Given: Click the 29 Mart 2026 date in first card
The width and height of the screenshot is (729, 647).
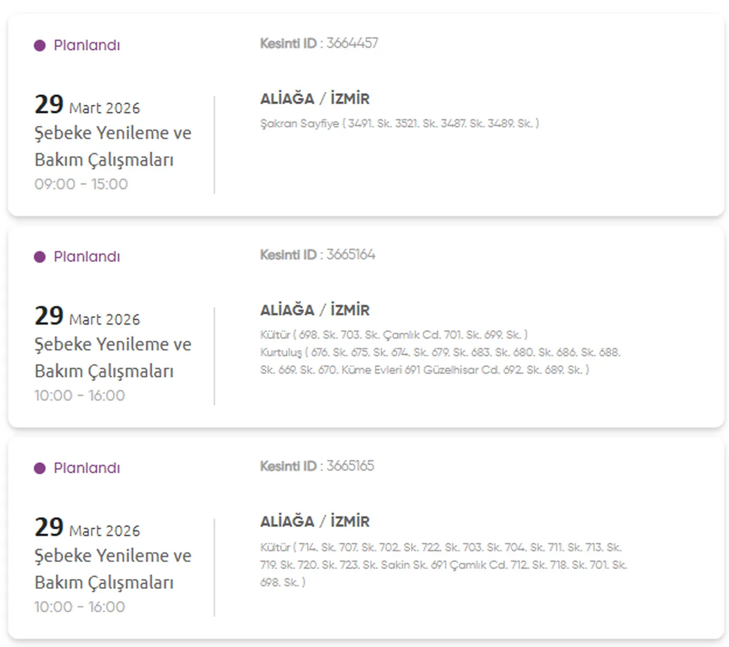Looking at the screenshot, I should tap(87, 105).
